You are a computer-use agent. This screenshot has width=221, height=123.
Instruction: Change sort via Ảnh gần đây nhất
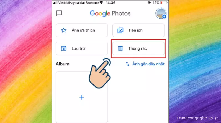coord(148,64)
